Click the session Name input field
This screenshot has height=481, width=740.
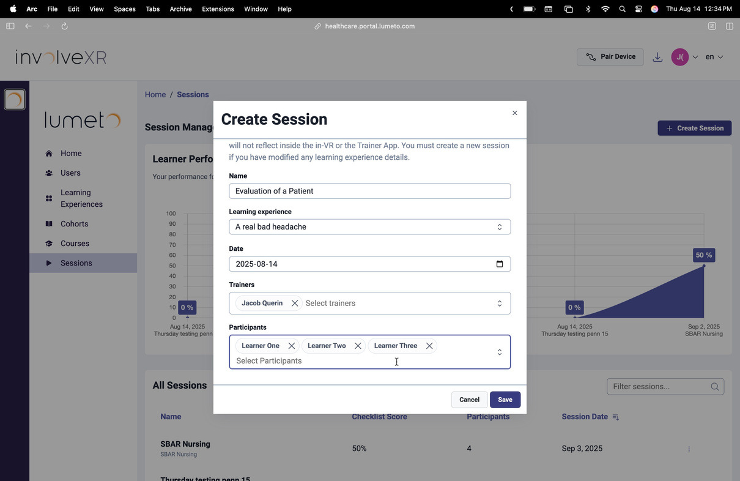point(370,191)
